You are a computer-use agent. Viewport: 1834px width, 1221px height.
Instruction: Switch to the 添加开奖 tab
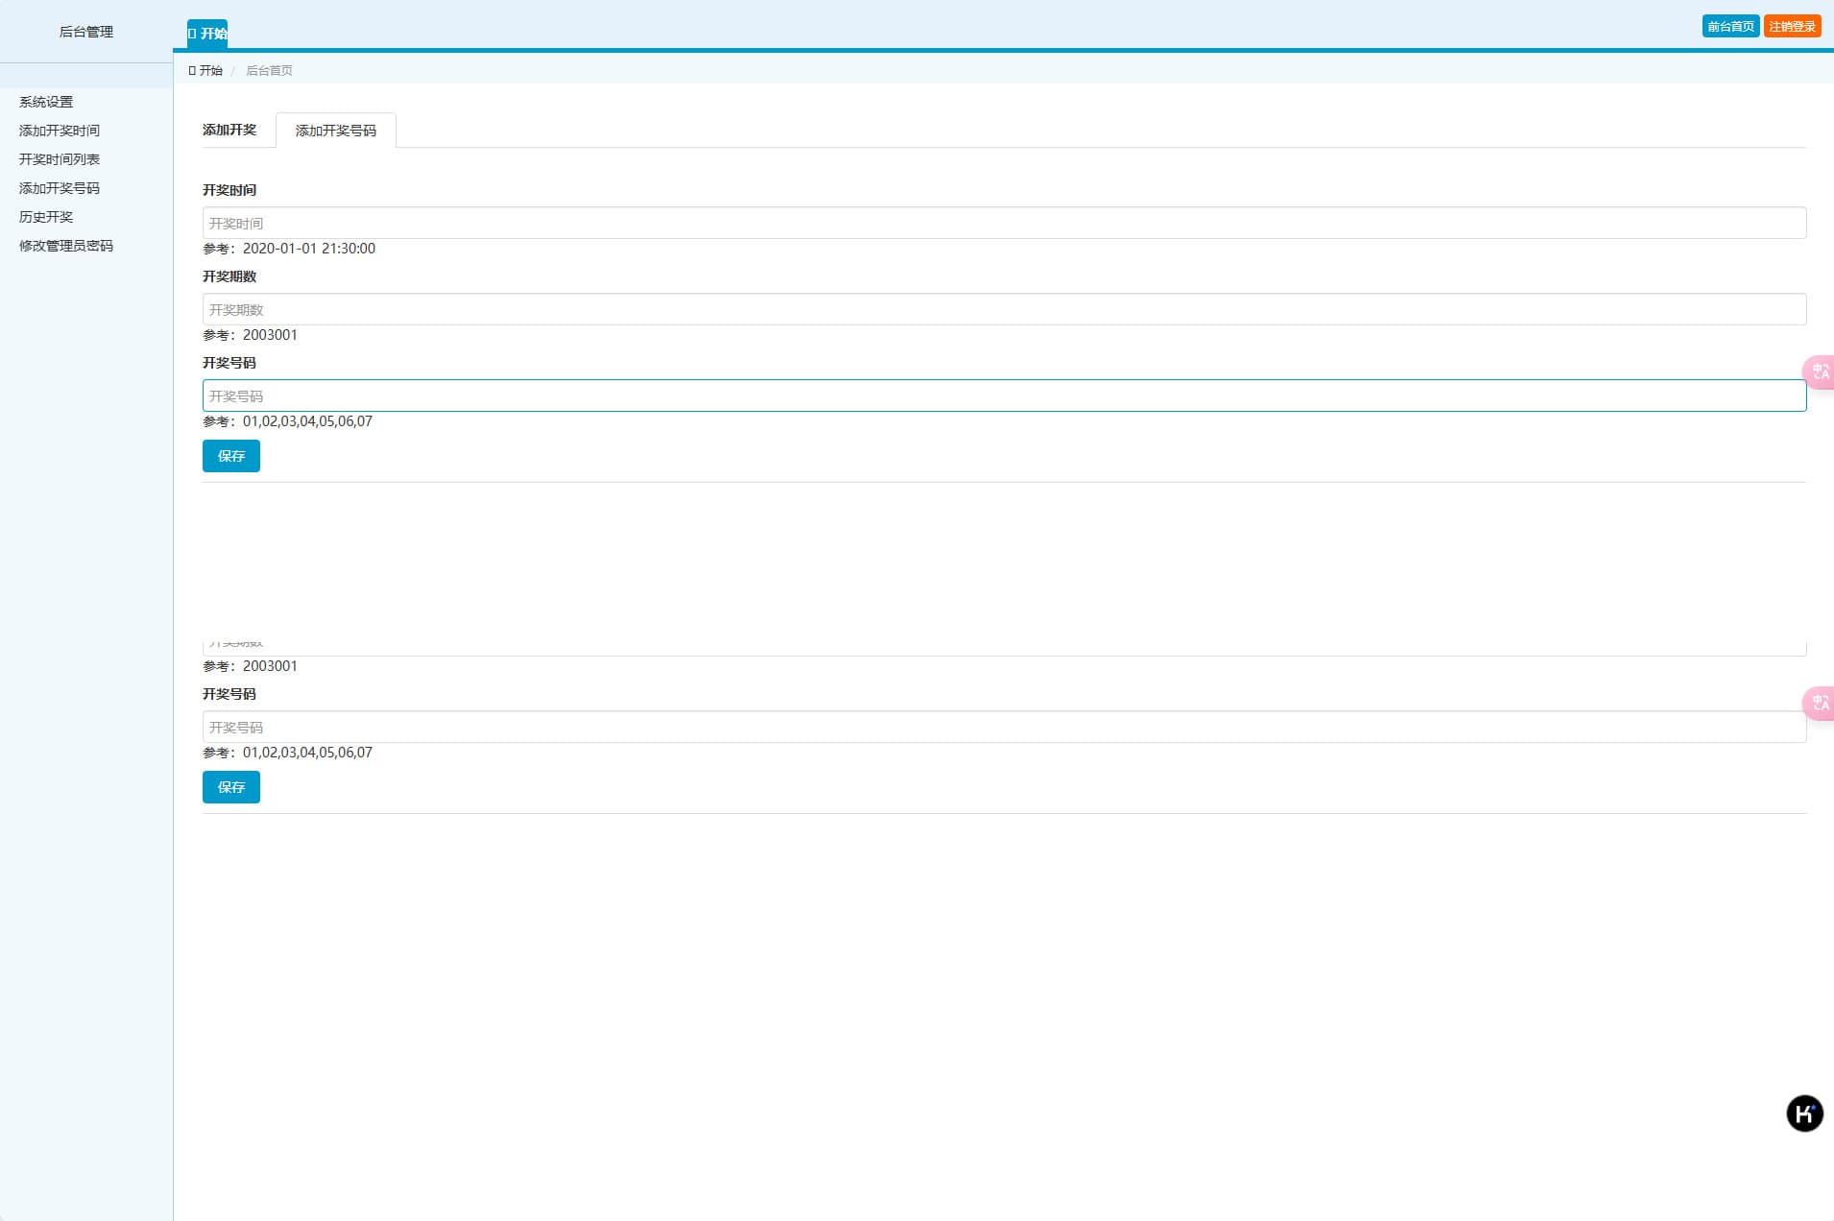229,130
